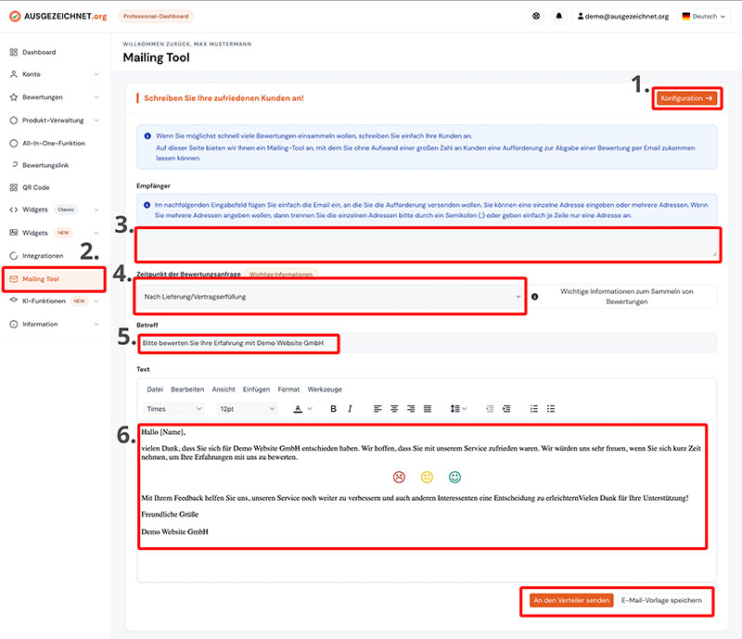Expand the Information submenu chevron
This screenshot has height=639, width=742.
96,325
